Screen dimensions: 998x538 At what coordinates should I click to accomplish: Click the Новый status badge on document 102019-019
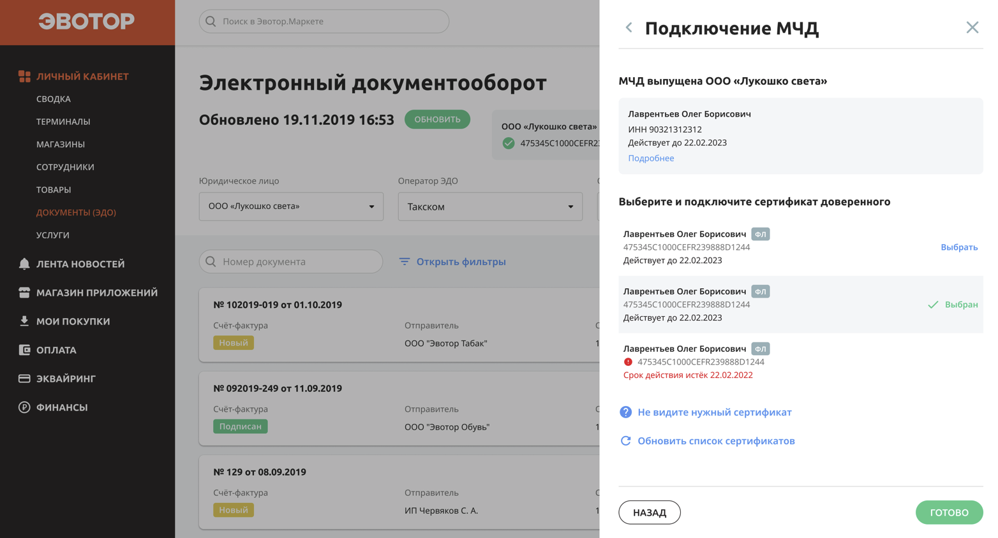coord(234,343)
